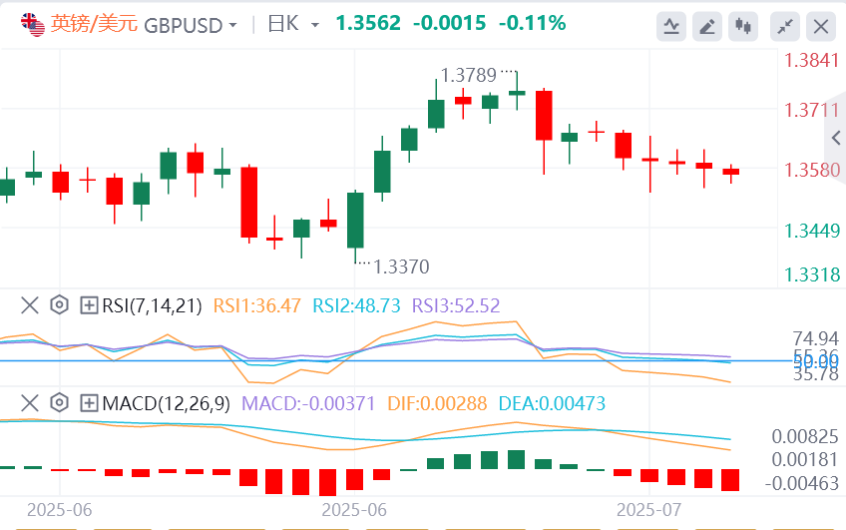Open the GBPUSD symbol dropdown
Screen dimensions: 846x530
point(191,25)
